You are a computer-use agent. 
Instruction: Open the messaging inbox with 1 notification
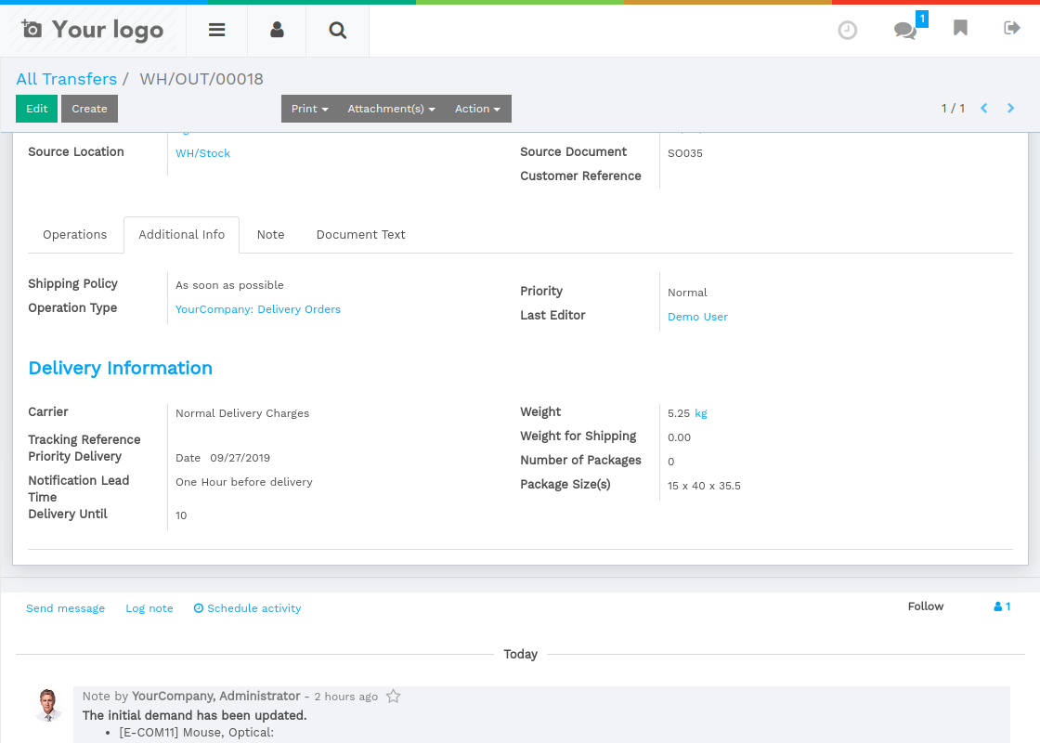[x=903, y=31]
